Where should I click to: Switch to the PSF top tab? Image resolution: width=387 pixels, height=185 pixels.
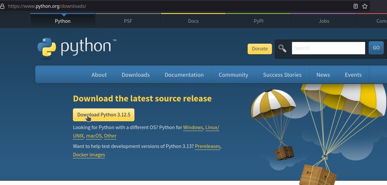(128, 21)
